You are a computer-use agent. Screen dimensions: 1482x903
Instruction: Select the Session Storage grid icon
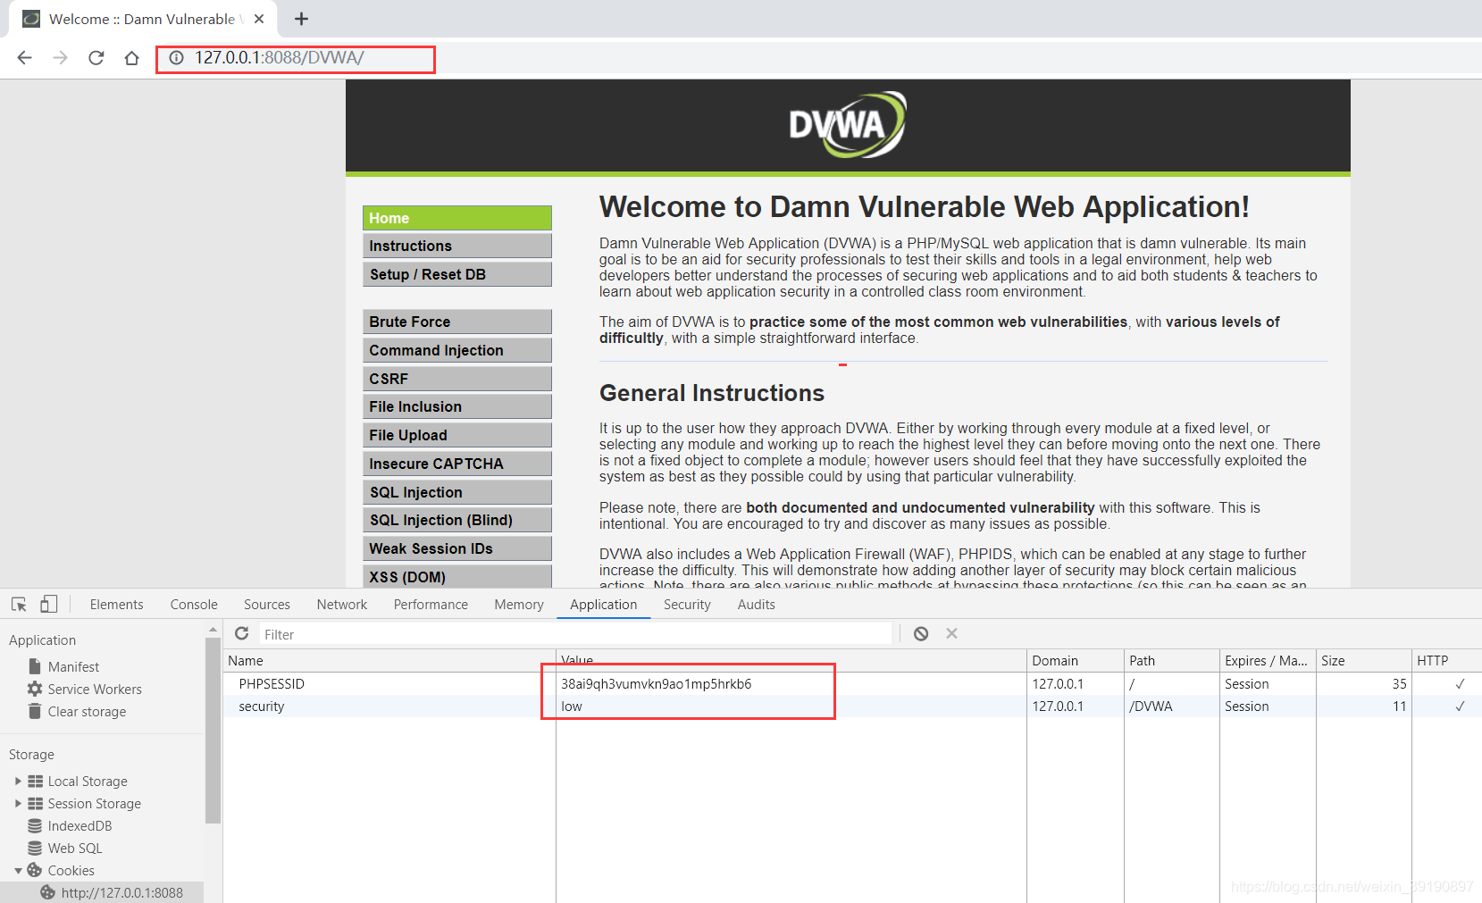pyautogui.click(x=35, y=803)
